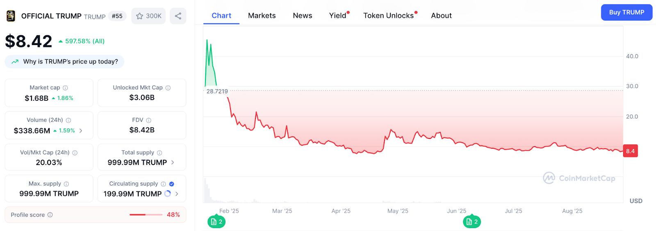Click the 1.86% market cap change
The height and width of the screenshot is (231, 656).
pyautogui.click(x=65, y=98)
